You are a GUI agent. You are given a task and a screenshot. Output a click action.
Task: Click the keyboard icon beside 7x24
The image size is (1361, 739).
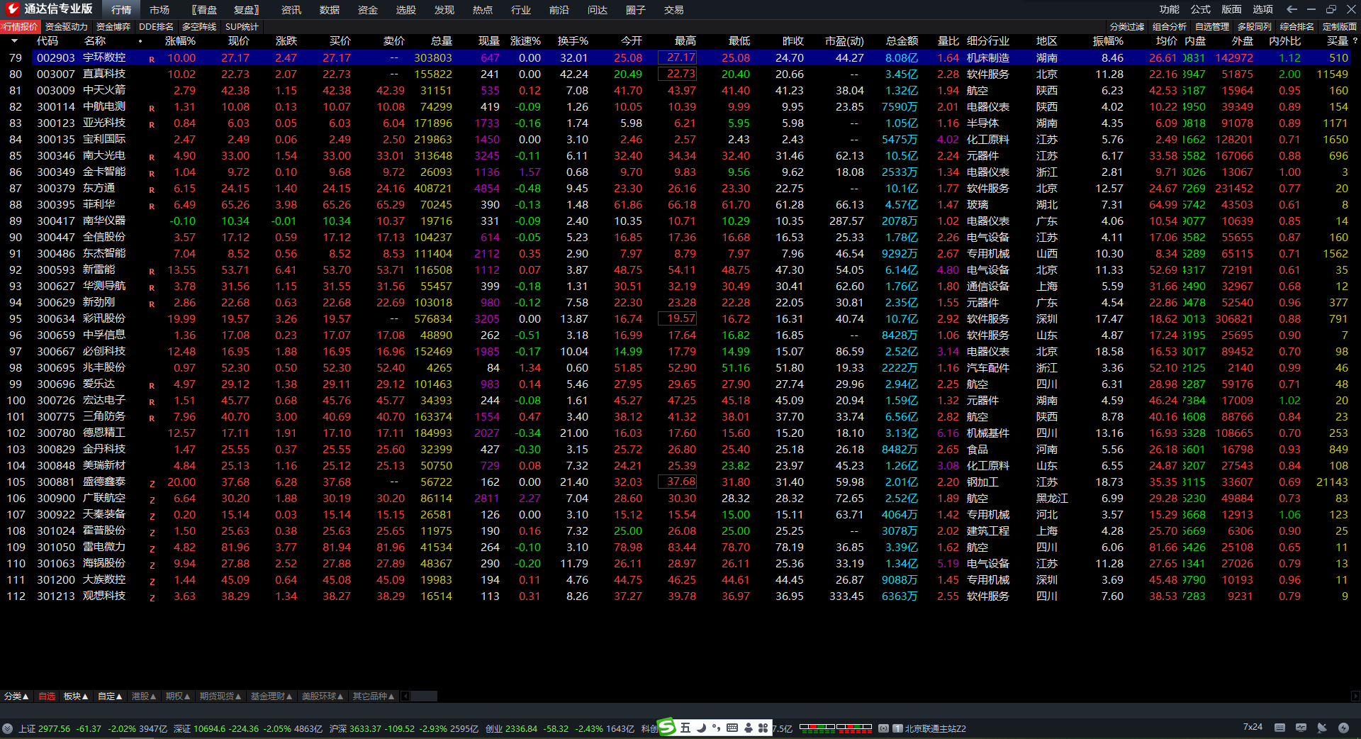[1279, 728]
